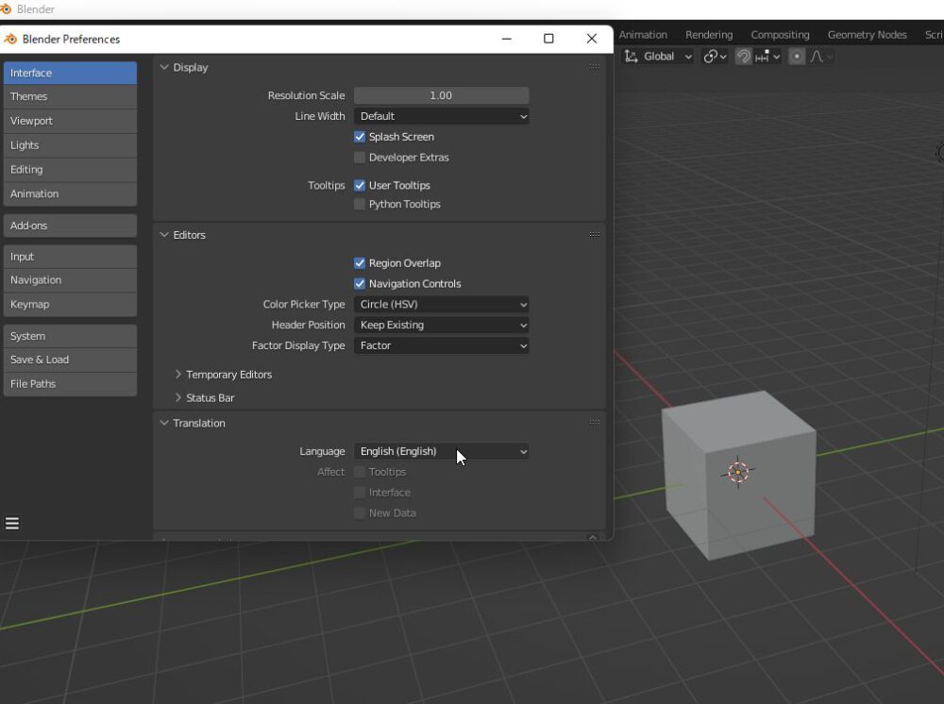Click the Blender logo in main title bar
The image size is (944, 704).
coord(6,9)
